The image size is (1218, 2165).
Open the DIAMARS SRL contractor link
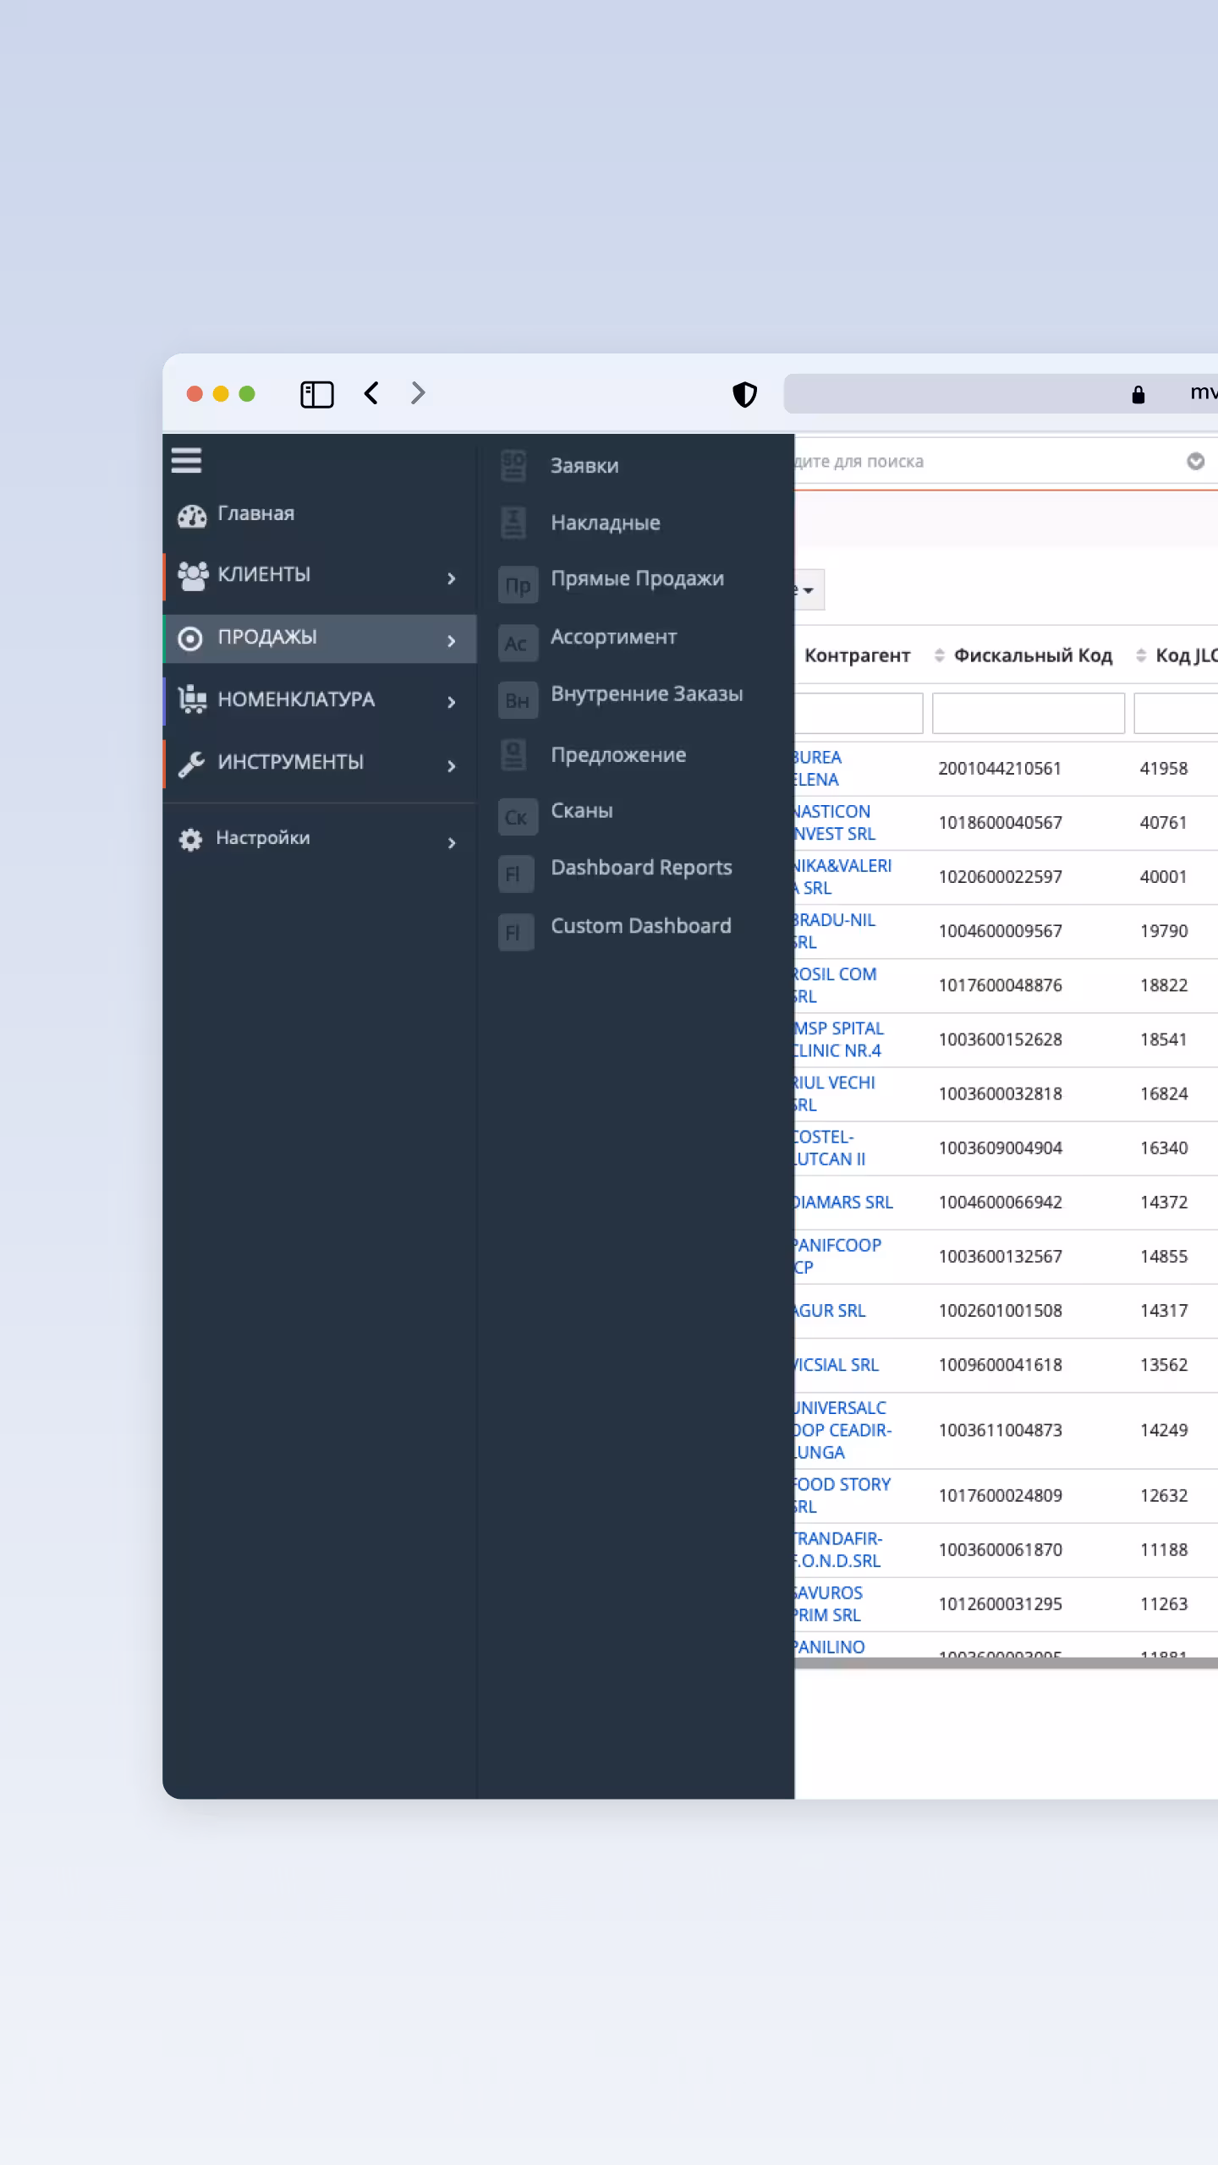pos(843,1203)
